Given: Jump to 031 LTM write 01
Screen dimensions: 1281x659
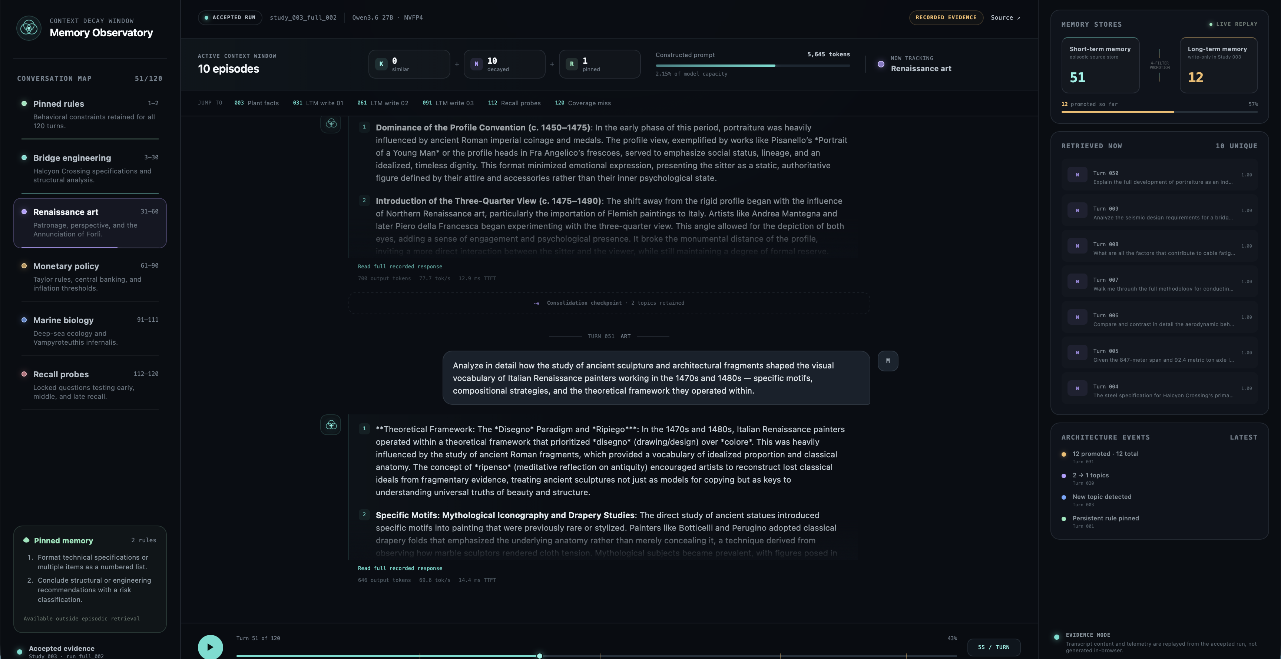Looking at the screenshot, I should [318, 103].
